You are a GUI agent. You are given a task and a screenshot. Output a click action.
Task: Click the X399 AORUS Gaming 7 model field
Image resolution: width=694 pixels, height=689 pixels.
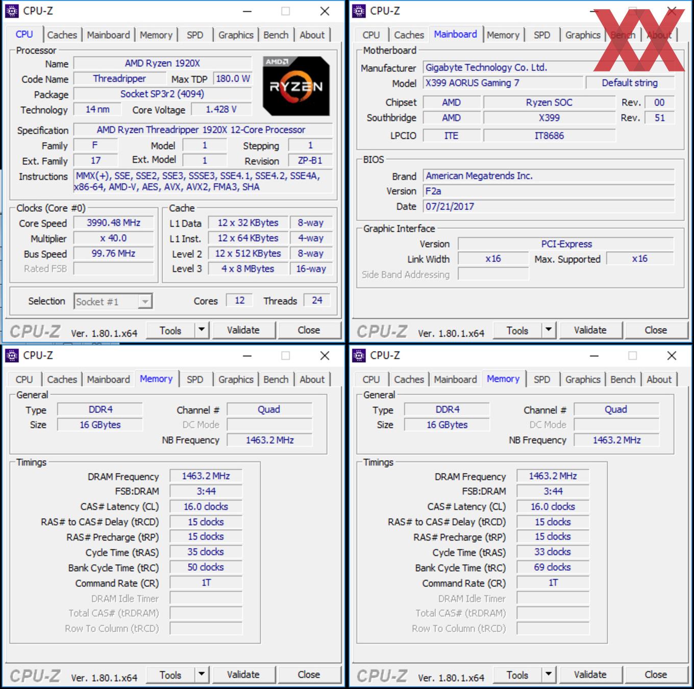(x=503, y=83)
